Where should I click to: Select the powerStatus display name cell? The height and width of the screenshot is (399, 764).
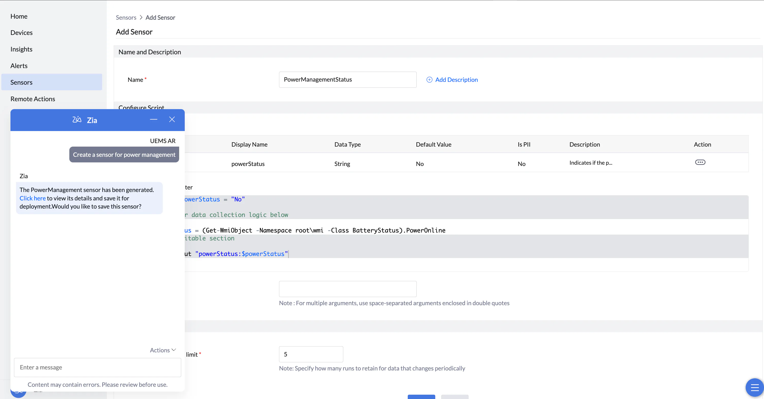248,164
